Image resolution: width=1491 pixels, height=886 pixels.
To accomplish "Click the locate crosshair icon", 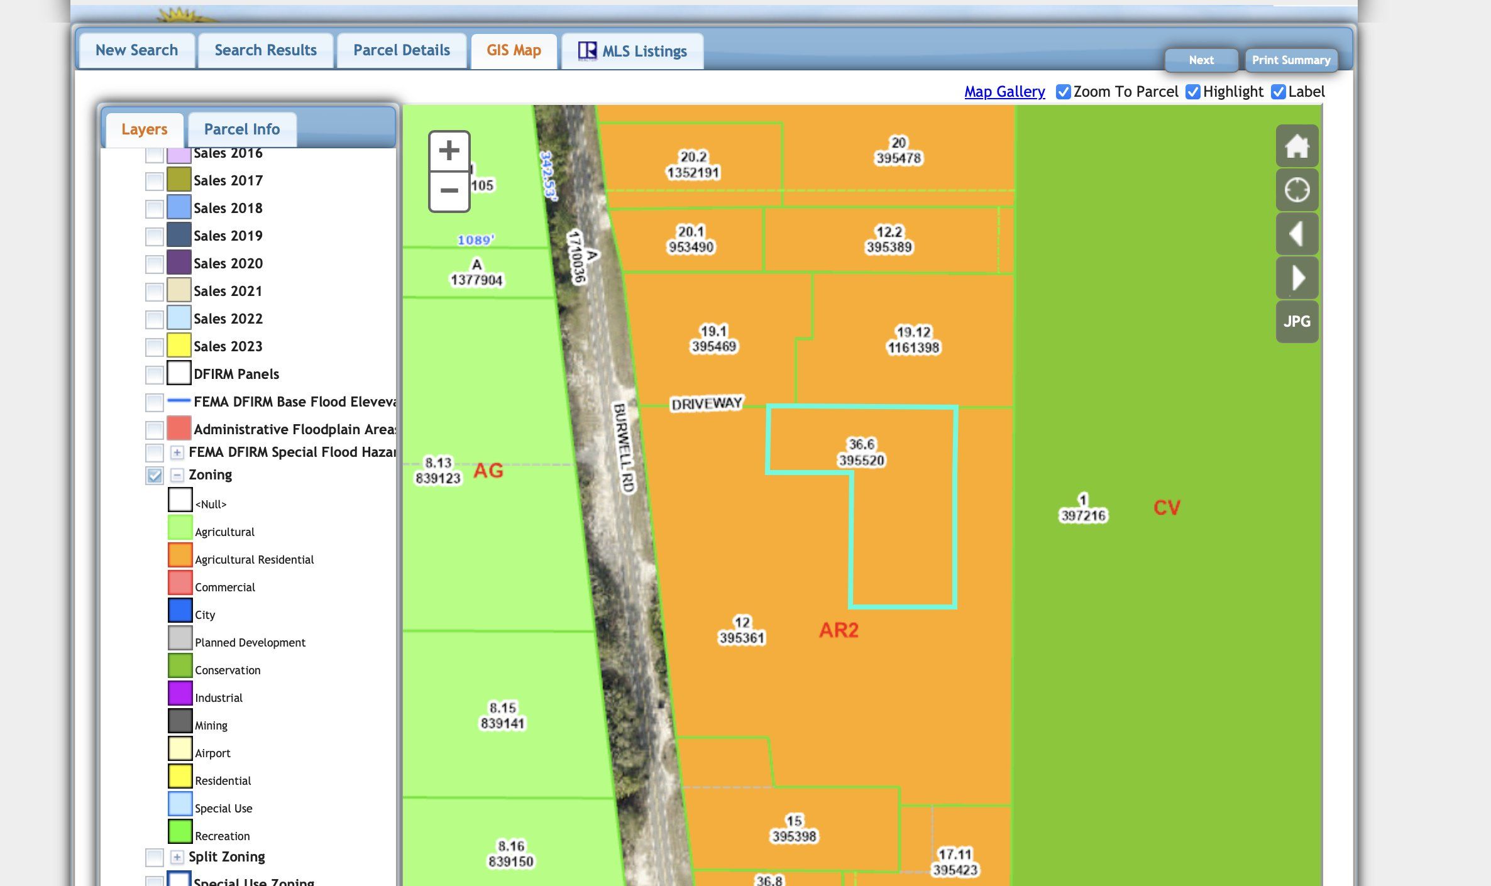I will 1297,190.
